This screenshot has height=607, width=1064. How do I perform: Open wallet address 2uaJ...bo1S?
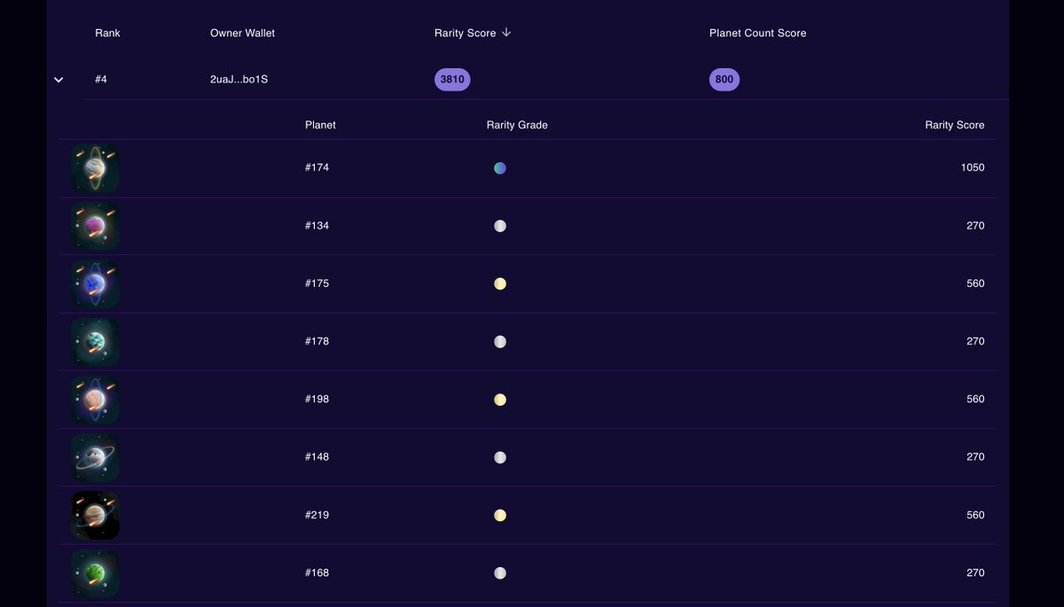coord(239,80)
